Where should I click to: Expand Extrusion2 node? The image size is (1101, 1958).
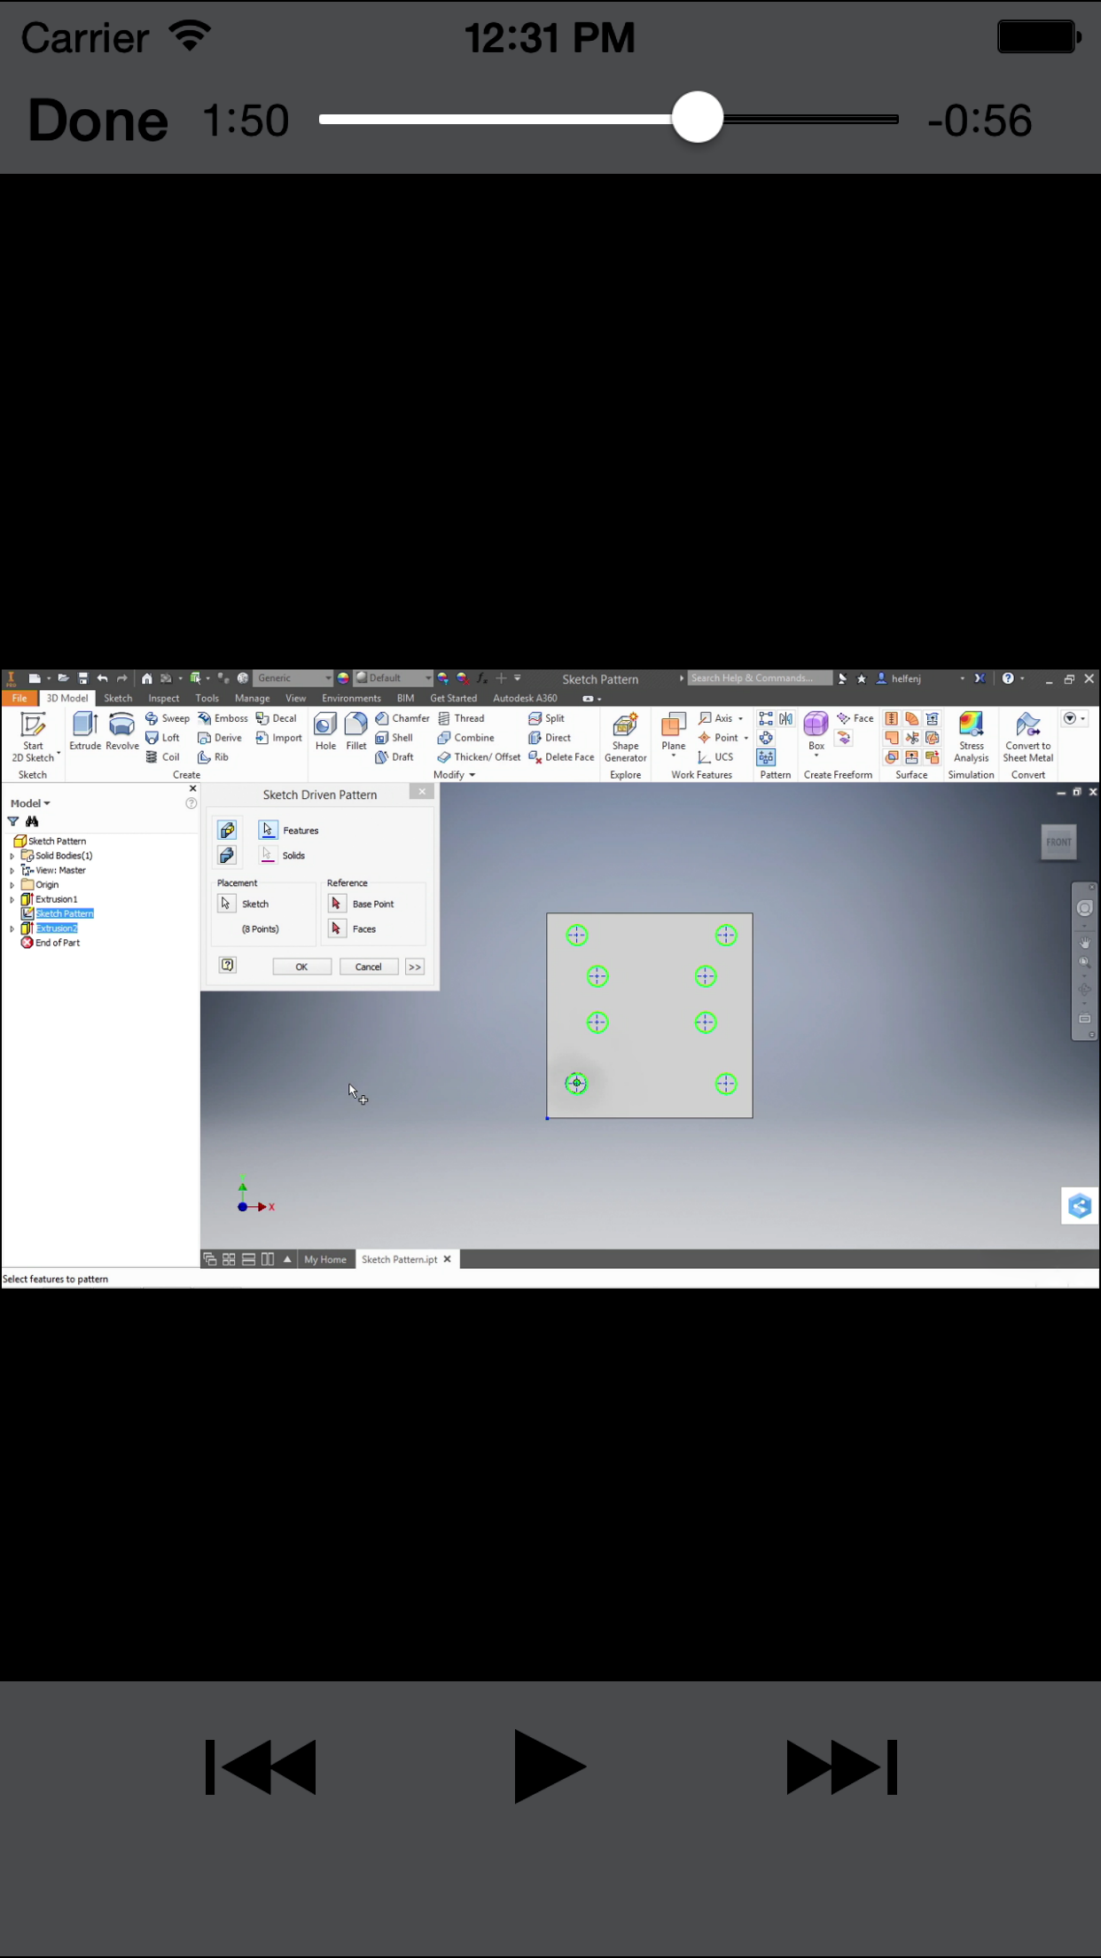[x=12, y=928]
